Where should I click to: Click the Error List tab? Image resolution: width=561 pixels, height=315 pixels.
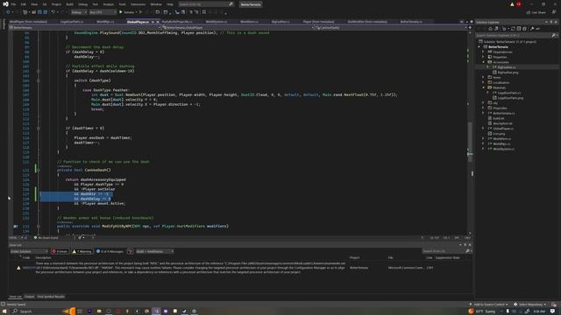point(16,297)
